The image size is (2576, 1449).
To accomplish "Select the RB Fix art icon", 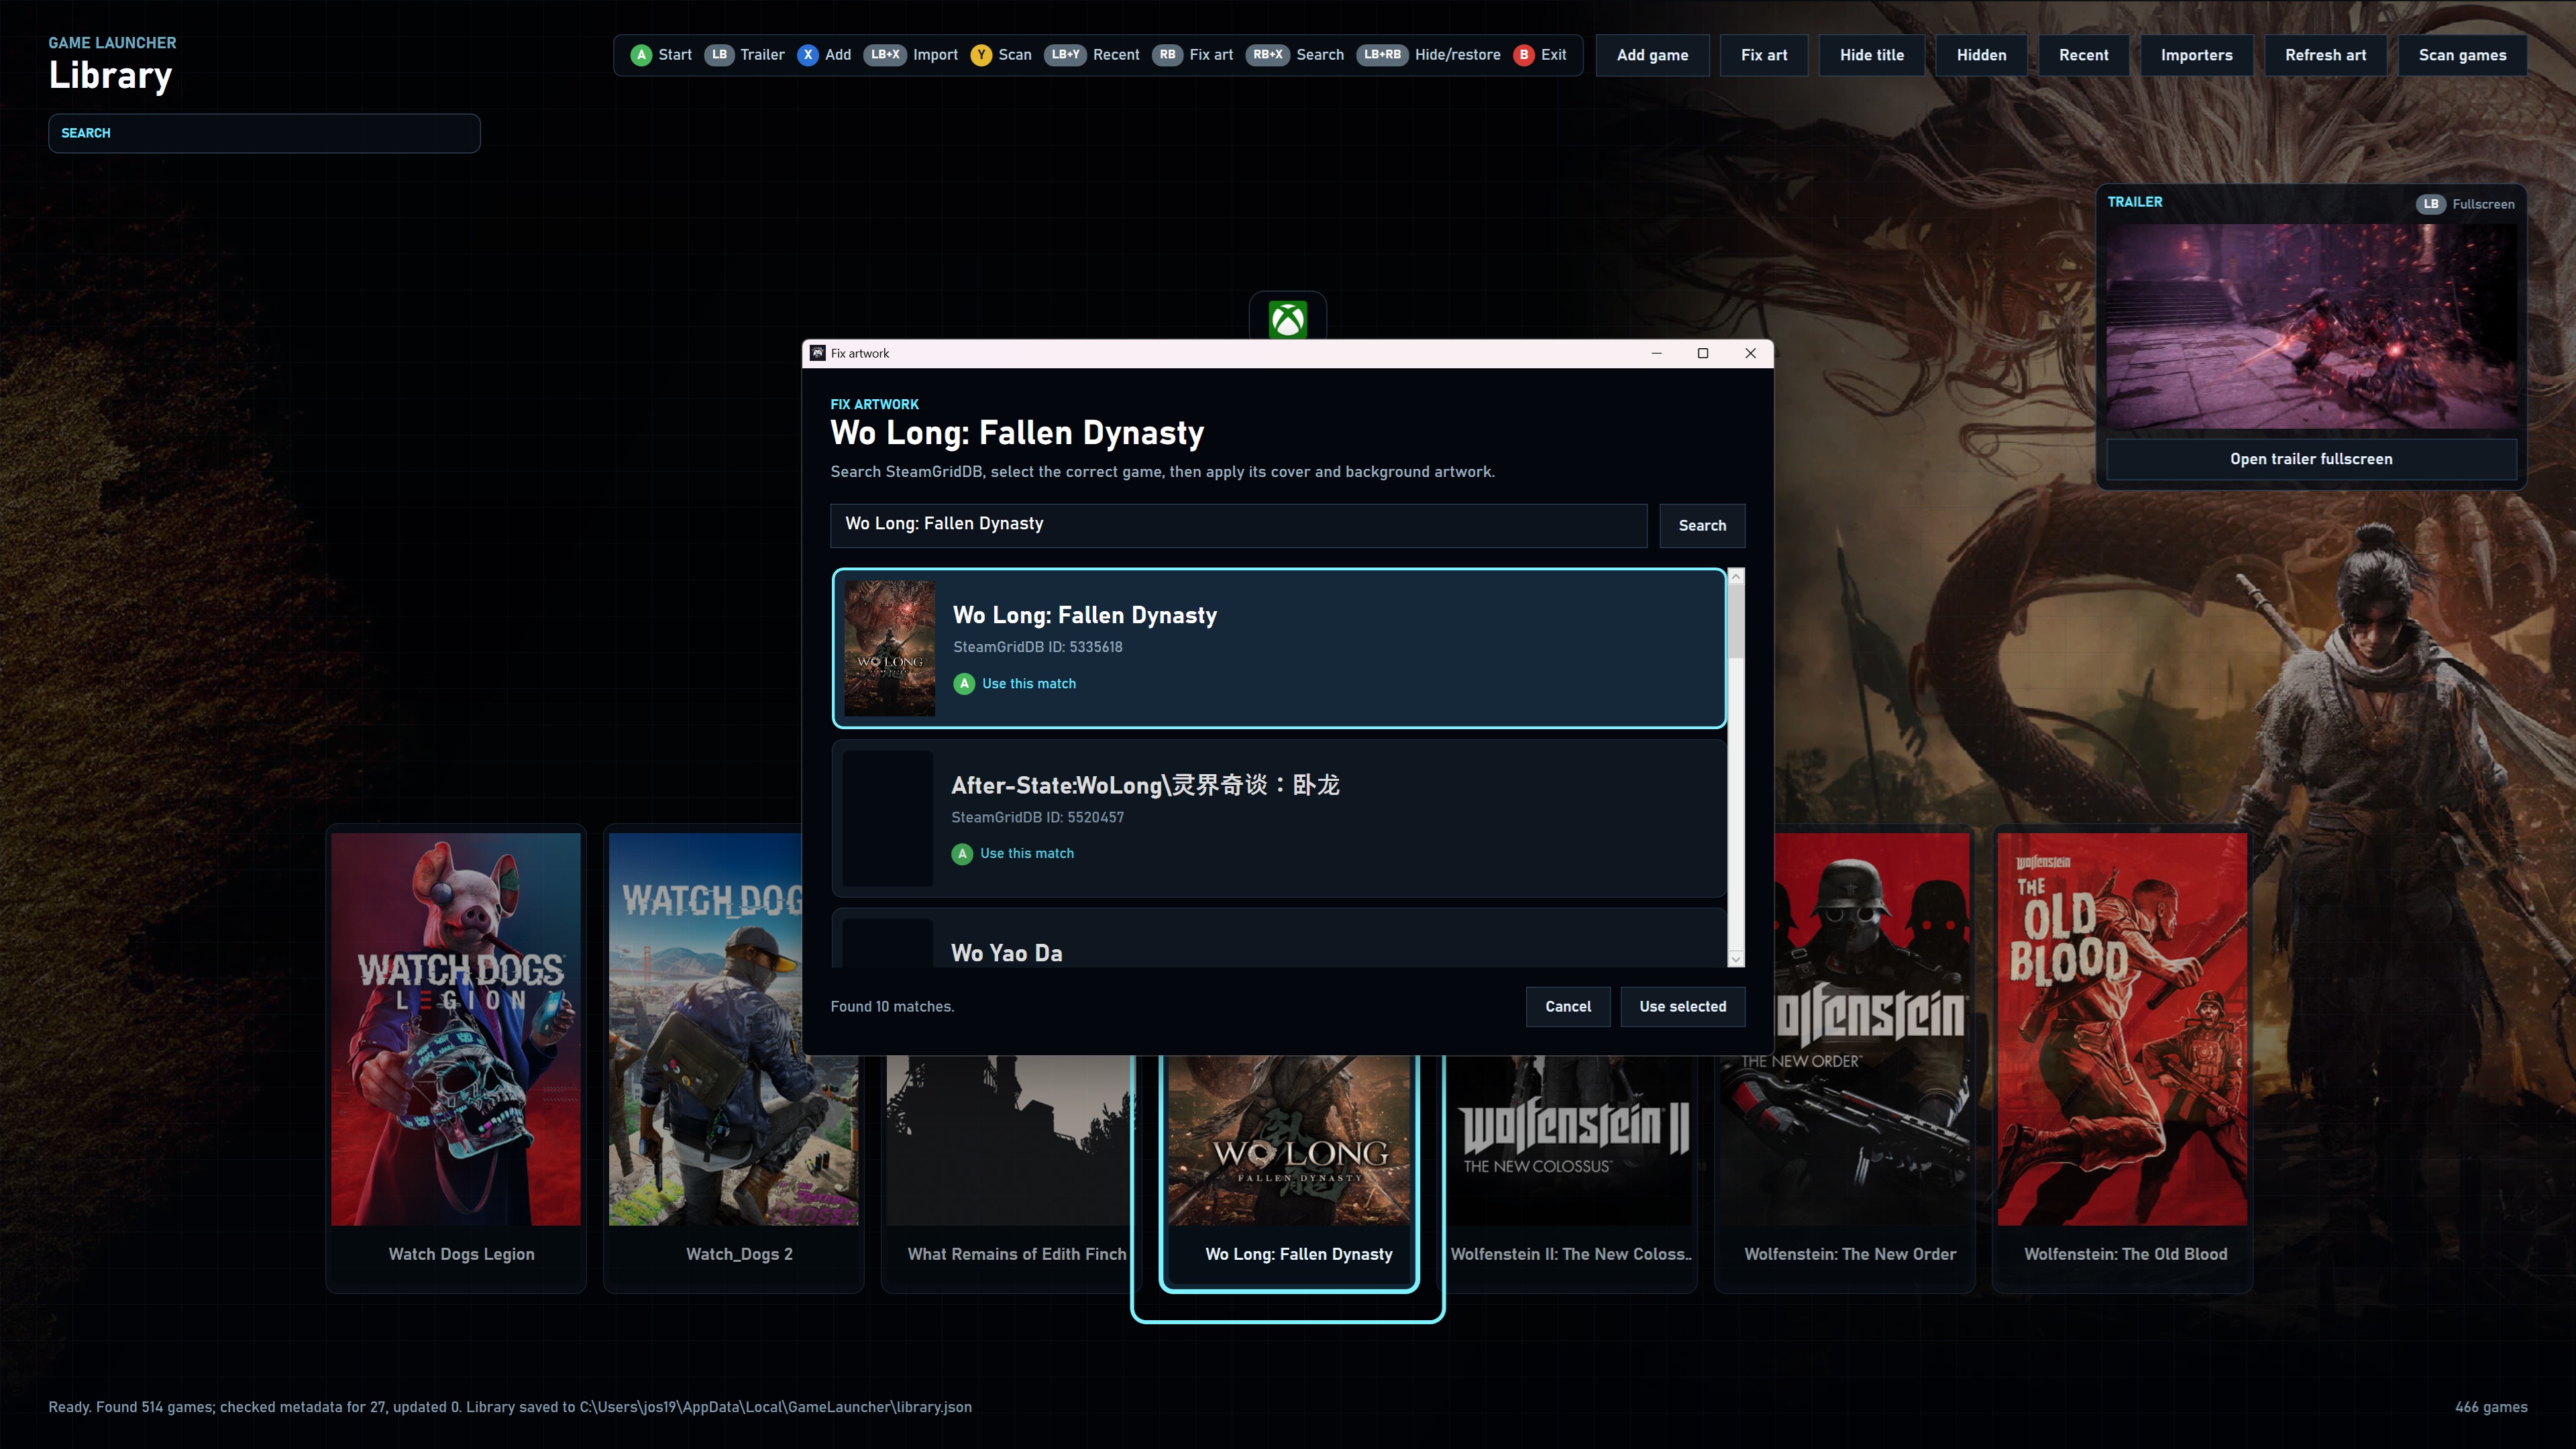I will pyautogui.click(x=1166, y=55).
